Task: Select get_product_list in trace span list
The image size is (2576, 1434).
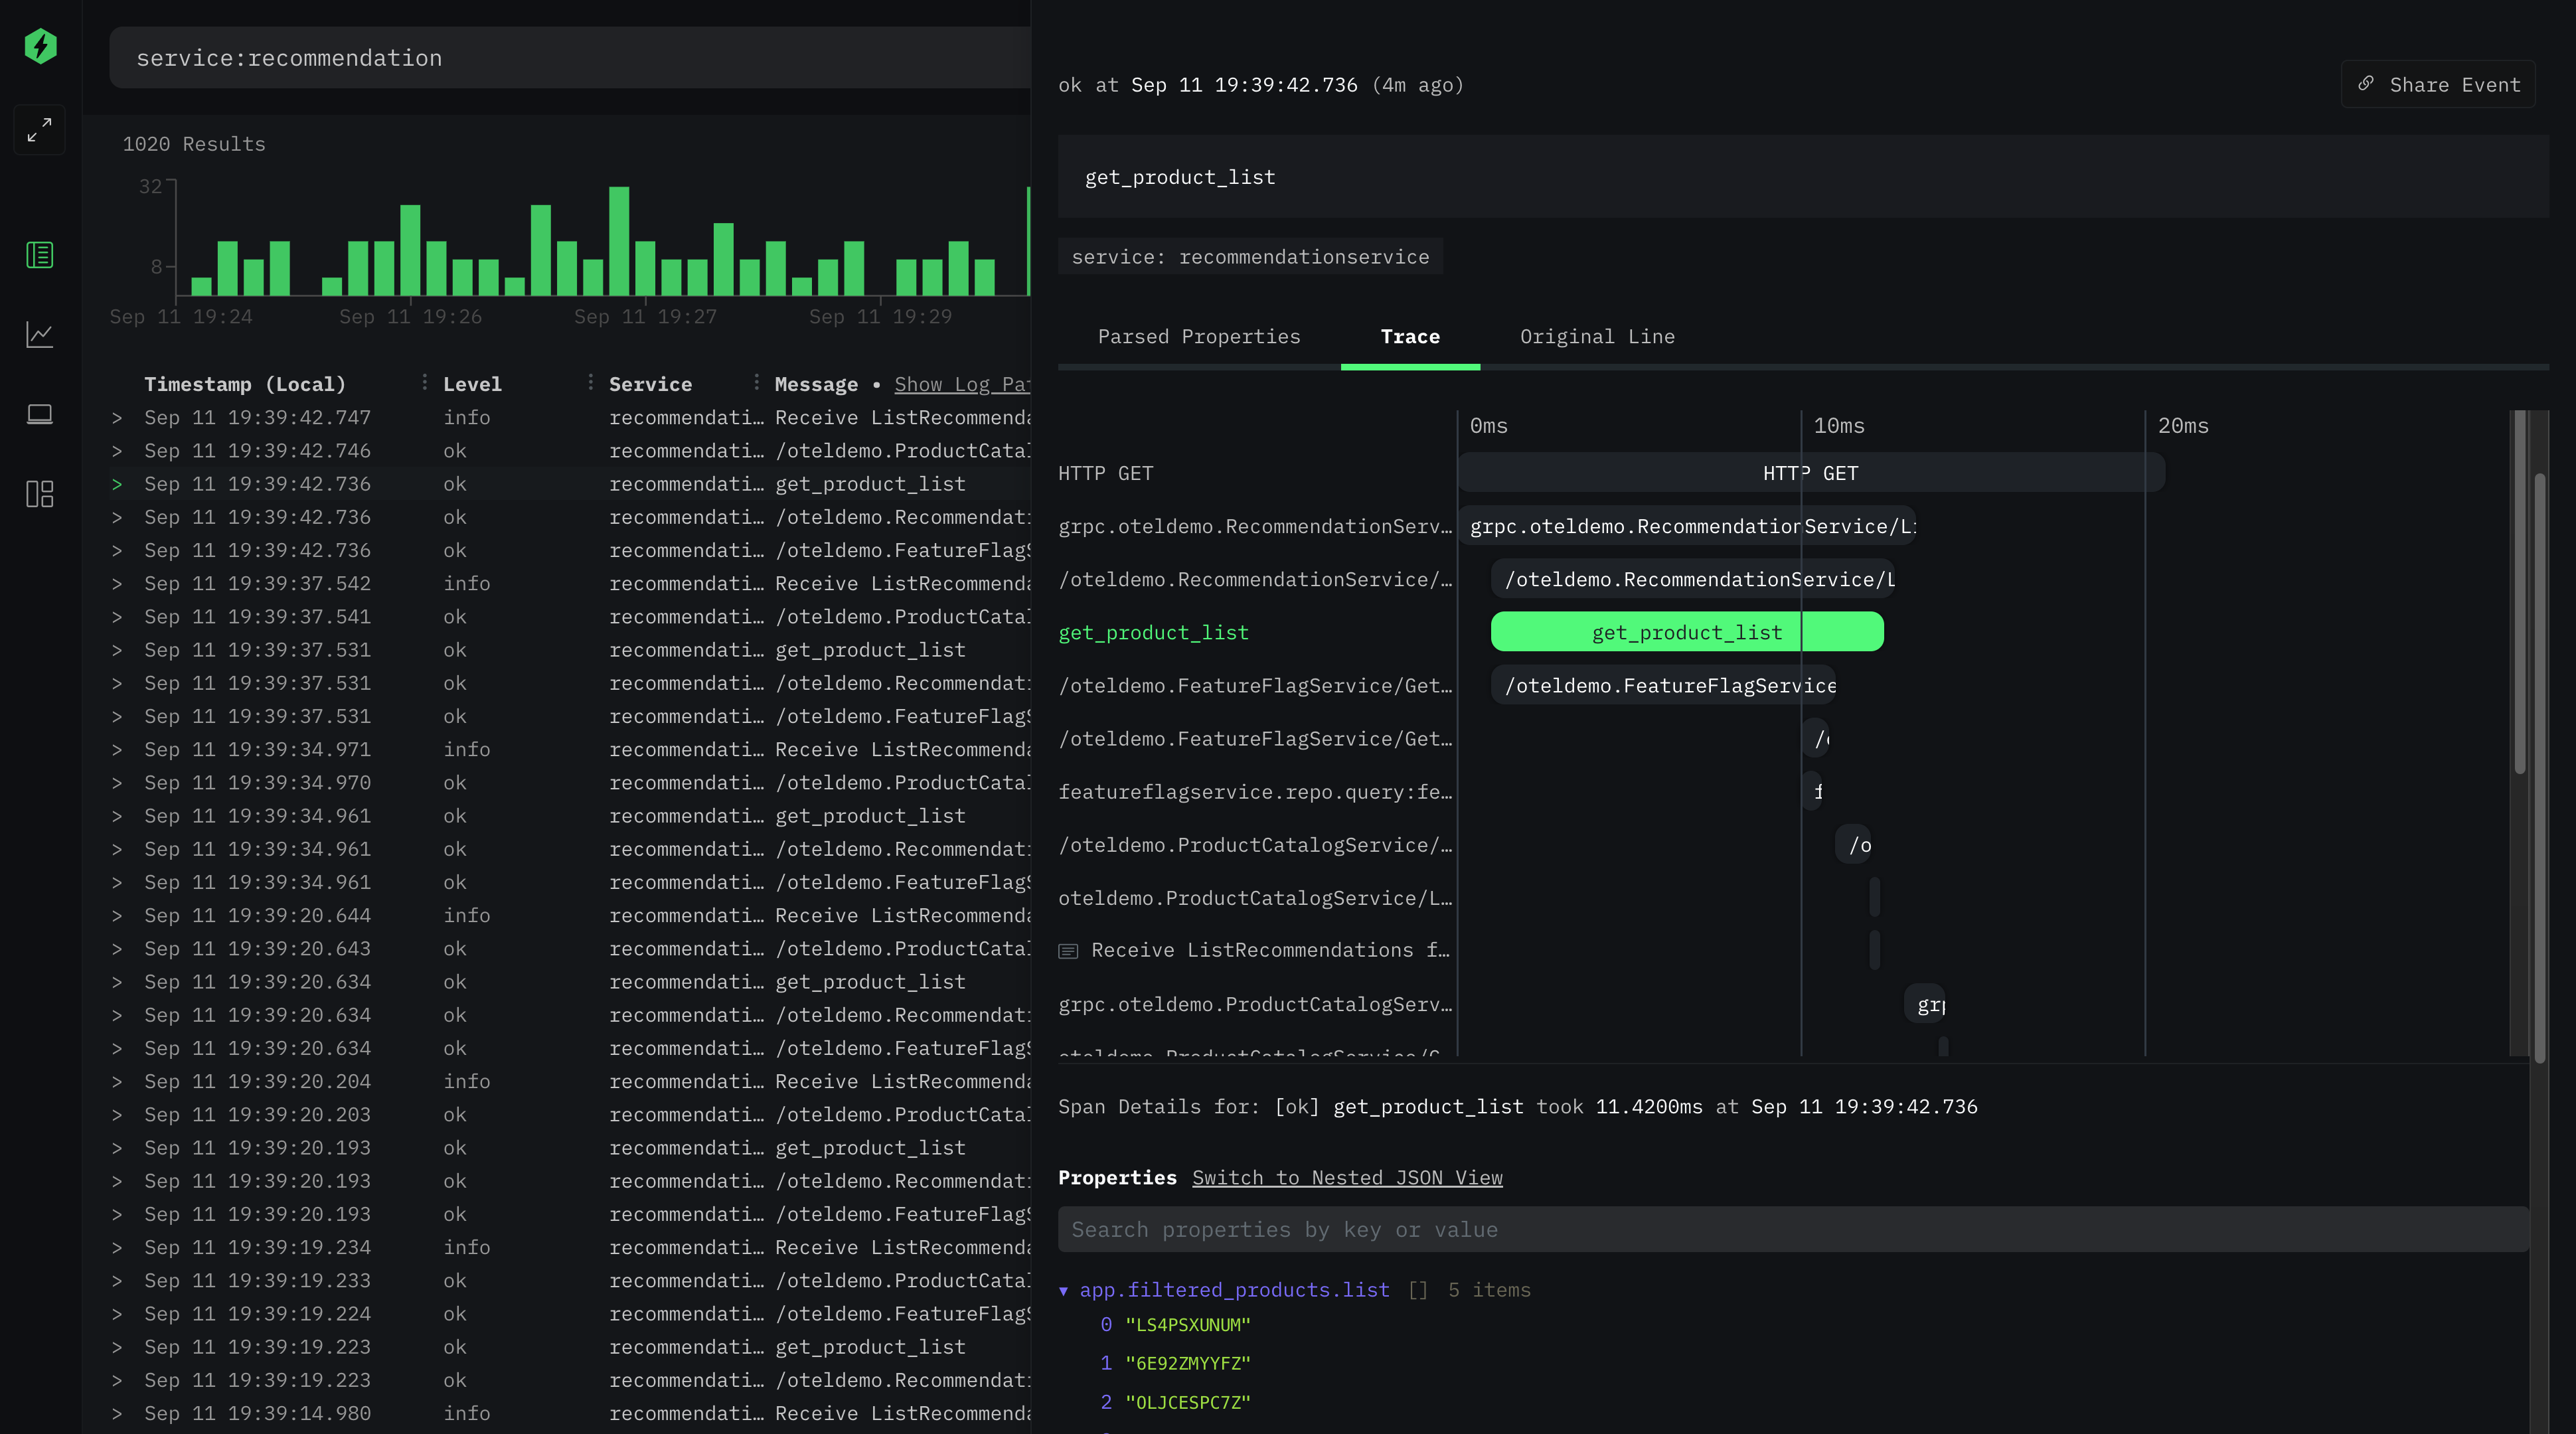Action: pyautogui.click(x=1153, y=633)
